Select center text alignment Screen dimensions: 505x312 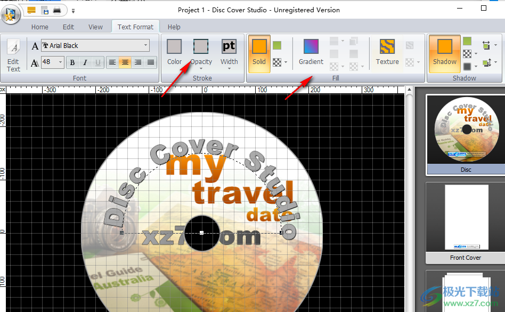pyautogui.click(x=125, y=62)
